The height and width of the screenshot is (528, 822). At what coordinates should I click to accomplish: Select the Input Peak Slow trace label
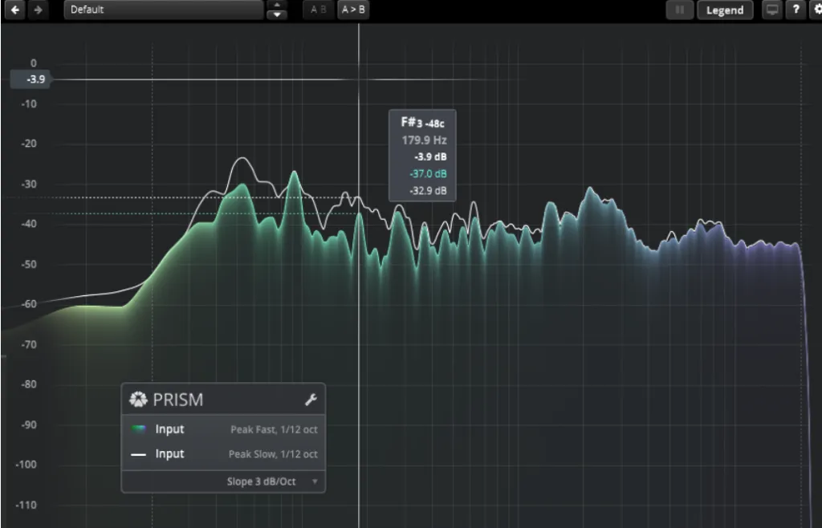pyautogui.click(x=170, y=453)
